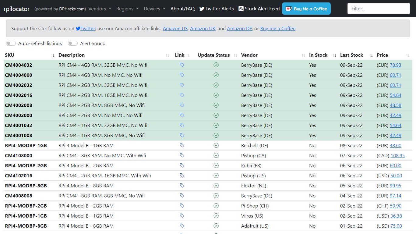Click the coffee cup icon in the navbar button
The image size is (416, 234).
pos(289,9)
